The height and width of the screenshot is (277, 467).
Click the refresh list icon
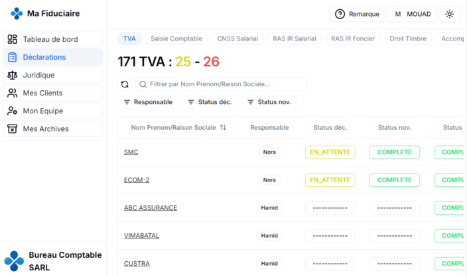[x=125, y=84]
